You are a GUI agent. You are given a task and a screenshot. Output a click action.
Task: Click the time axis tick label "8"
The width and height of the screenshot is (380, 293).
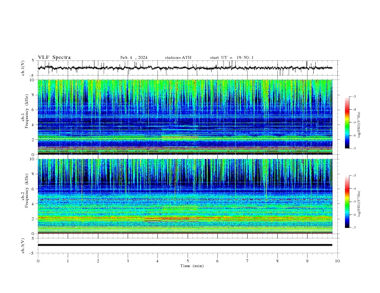point(277,261)
